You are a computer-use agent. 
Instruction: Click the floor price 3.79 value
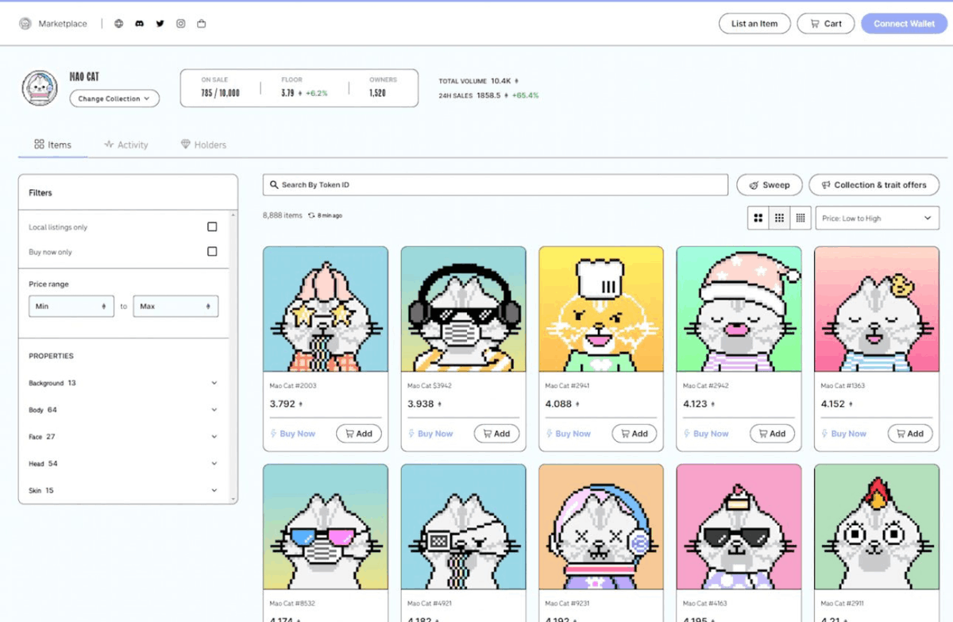(x=287, y=93)
